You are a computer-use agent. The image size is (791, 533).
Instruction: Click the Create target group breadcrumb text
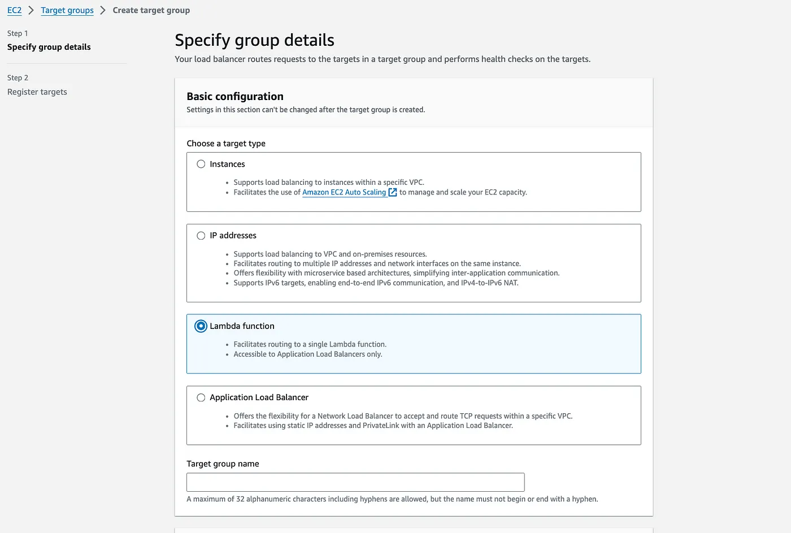tap(151, 10)
